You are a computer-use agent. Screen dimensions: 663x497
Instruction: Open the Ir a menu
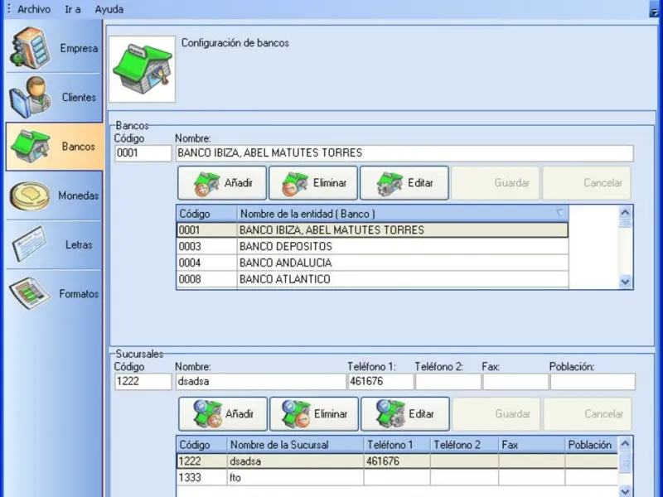(x=73, y=9)
